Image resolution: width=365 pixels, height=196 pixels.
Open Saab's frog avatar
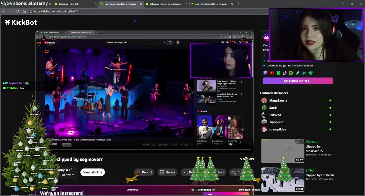(x=264, y=108)
